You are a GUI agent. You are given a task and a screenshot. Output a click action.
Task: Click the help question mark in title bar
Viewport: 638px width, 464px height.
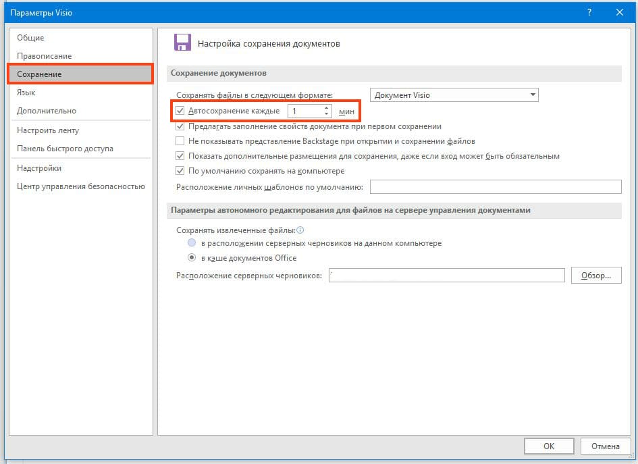(x=589, y=12)
